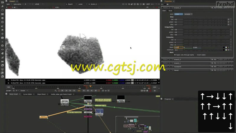
Task: Click the lock icon in Properties toolbar
Action: tap(165, 4)
